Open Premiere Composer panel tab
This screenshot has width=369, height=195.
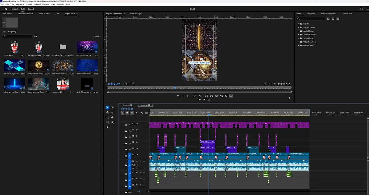(26, 14)
